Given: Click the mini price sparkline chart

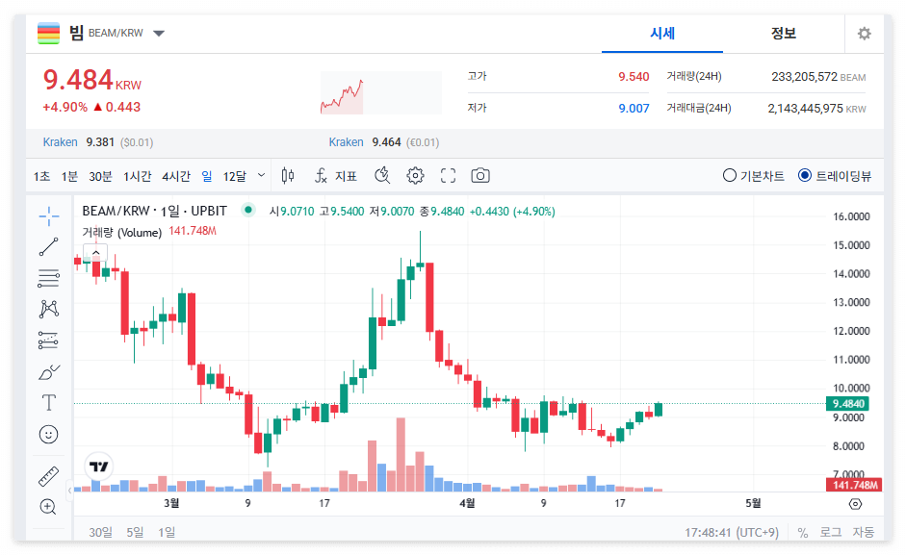Looking at the screenshot, I should (x=380, y=92).
